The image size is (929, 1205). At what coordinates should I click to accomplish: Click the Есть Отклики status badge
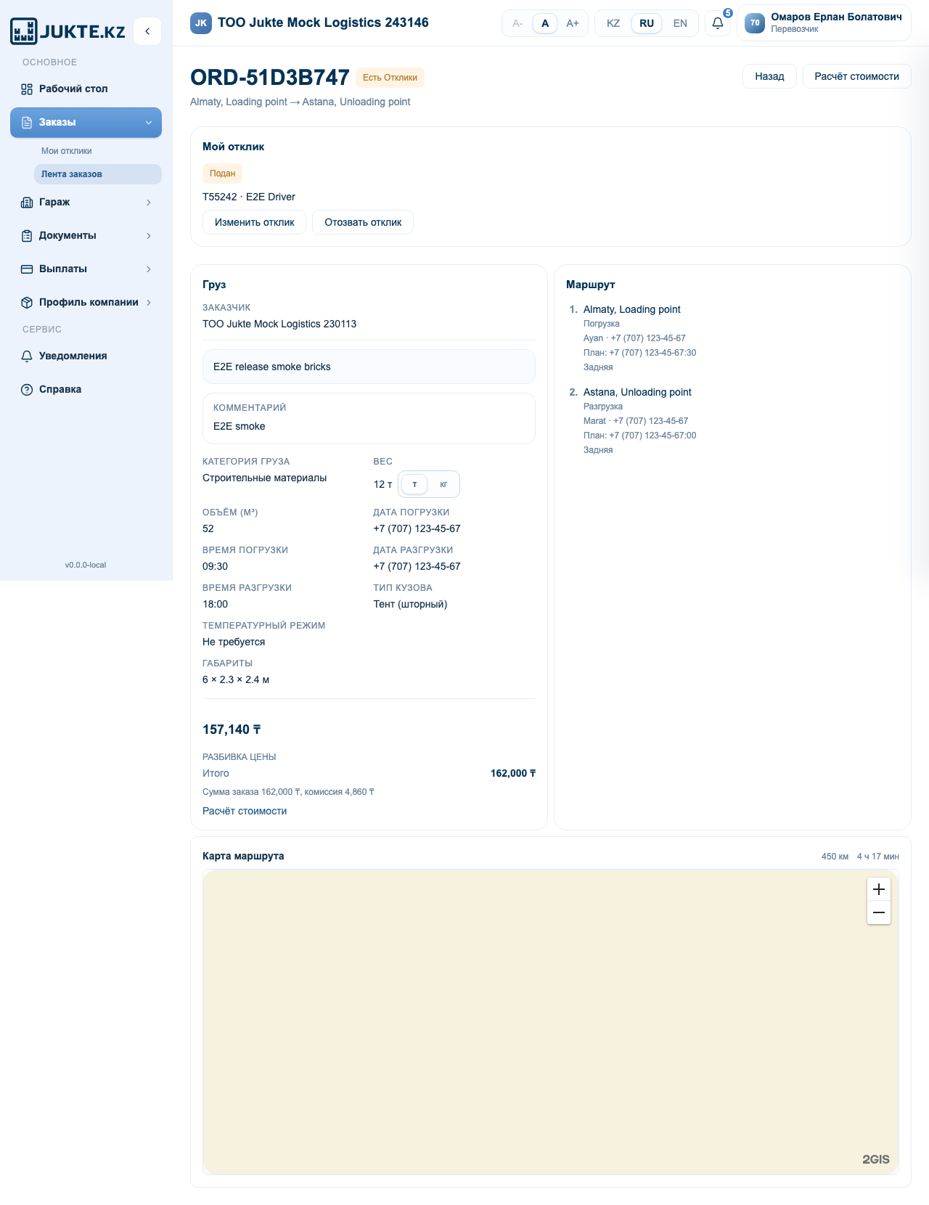click(390, 78)
